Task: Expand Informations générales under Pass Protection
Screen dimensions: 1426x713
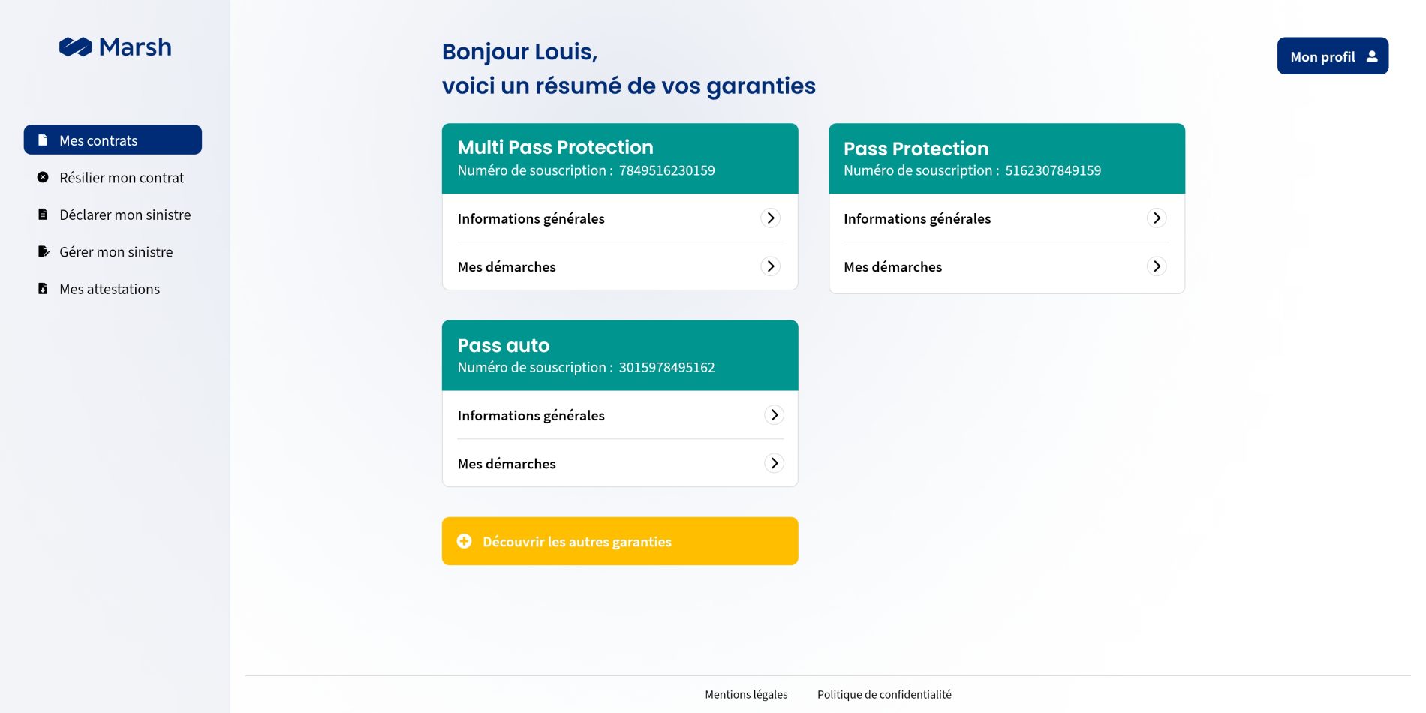Action: point(1157,218)
